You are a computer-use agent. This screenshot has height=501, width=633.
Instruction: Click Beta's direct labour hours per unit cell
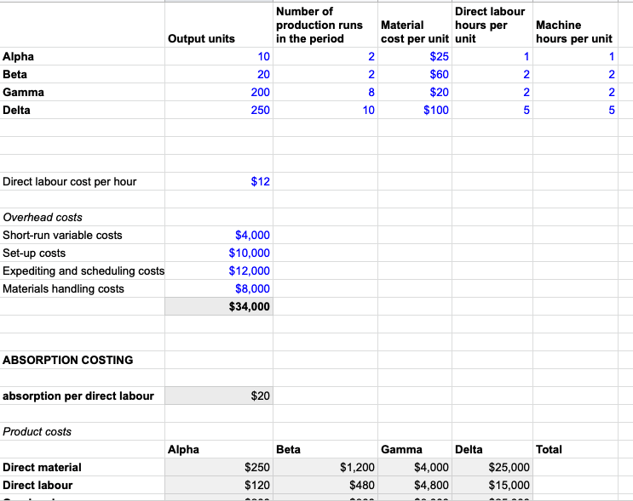click(x=492, y=74)
